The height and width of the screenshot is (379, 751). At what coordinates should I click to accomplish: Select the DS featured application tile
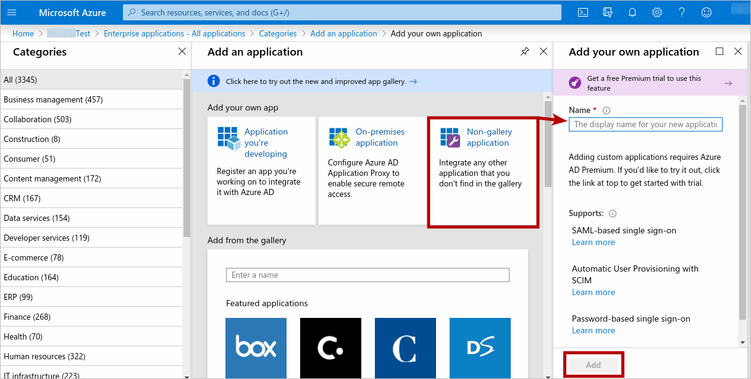[x=480, y=348]
